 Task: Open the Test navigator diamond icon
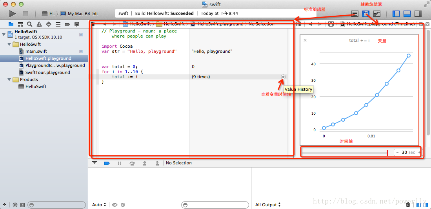(x=49, y=24)
